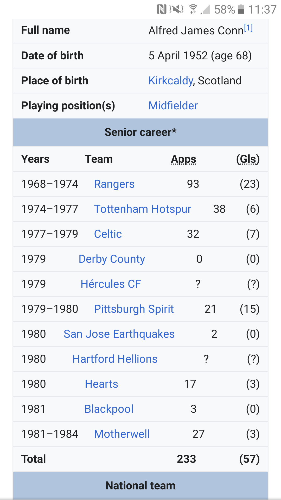The image size is (281, 500).
Task: Tap the cellular signal strength icon
Action: pyautogui.click(x=206, y=10)
